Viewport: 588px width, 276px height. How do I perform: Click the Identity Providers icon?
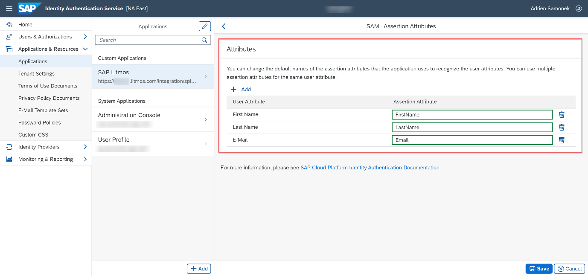(x=9, y=147)
